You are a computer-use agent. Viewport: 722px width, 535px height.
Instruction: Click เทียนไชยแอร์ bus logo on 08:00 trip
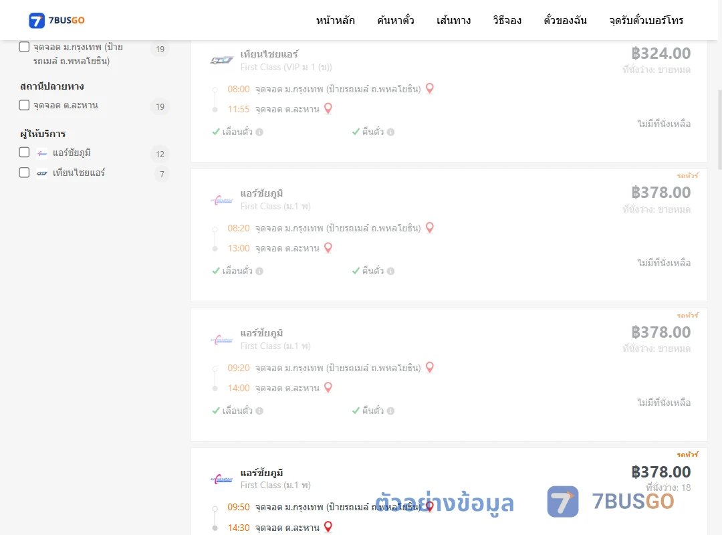click(x=221, y=60)
